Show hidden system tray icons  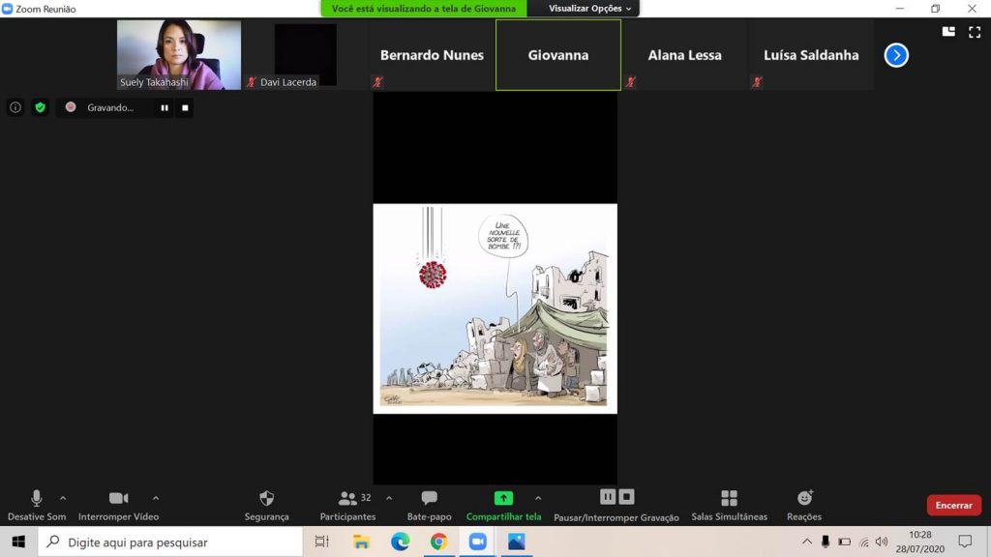pos(807,542)
